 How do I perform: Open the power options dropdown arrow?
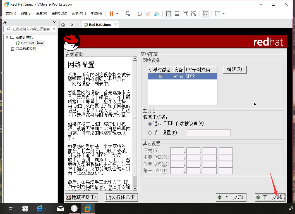pos(117,14)
